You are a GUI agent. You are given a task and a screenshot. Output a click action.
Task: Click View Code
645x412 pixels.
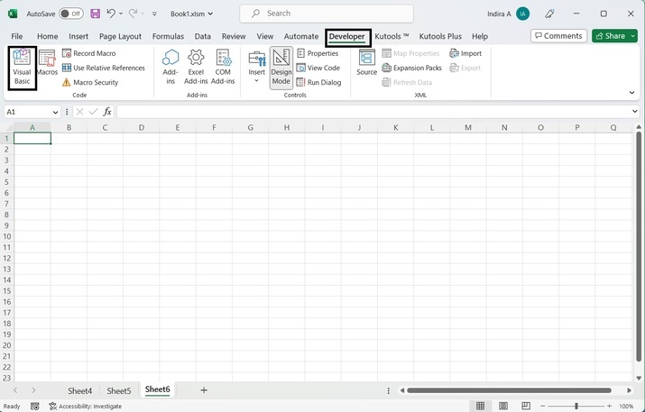[318, 68]
